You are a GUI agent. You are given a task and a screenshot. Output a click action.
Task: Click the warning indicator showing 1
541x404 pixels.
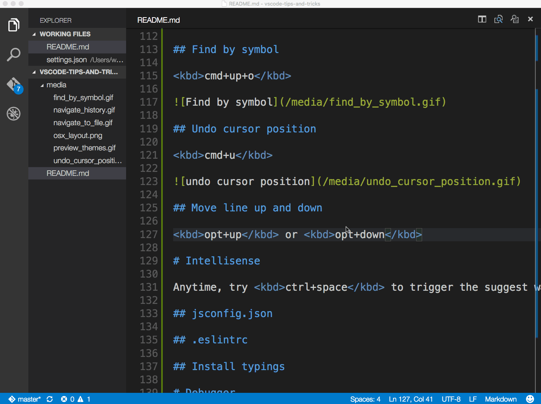84,399
